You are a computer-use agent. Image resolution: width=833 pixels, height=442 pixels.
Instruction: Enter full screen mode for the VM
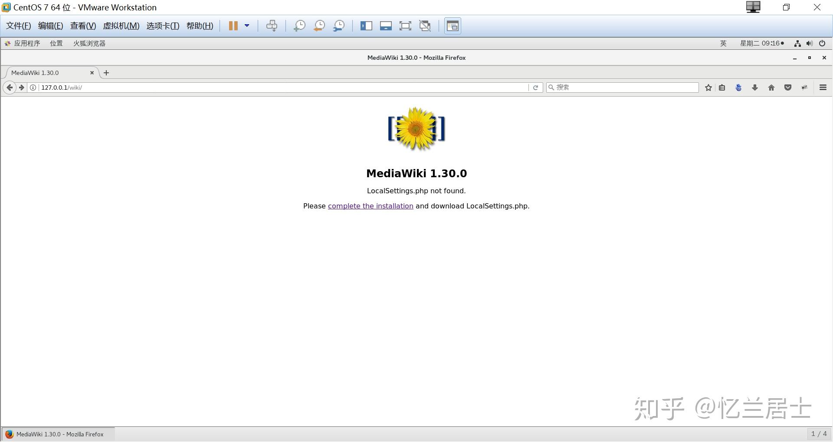(x=405, y=26)
